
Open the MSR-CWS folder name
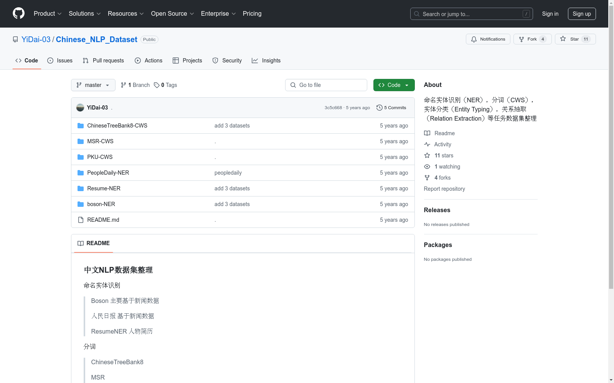click(101, 141)
